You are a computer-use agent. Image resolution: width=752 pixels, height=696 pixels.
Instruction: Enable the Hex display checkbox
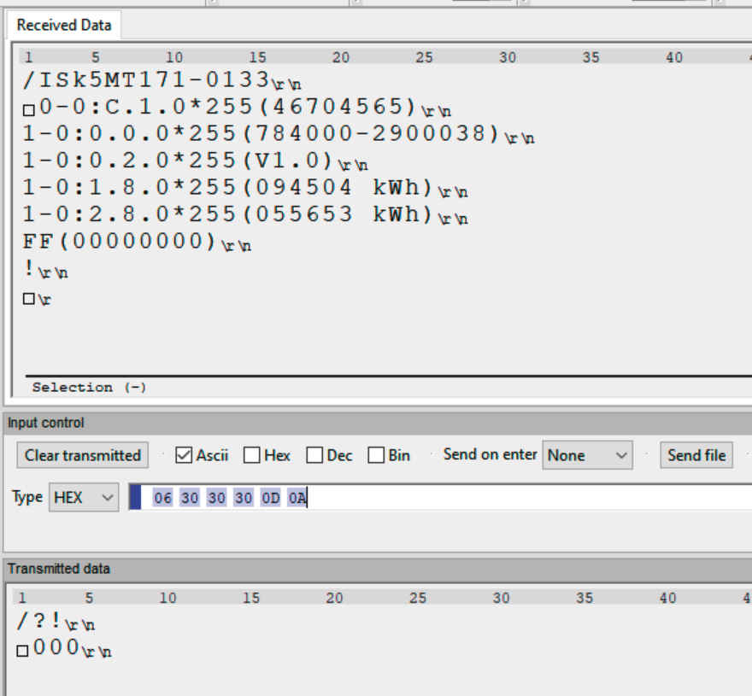point(251,455)
